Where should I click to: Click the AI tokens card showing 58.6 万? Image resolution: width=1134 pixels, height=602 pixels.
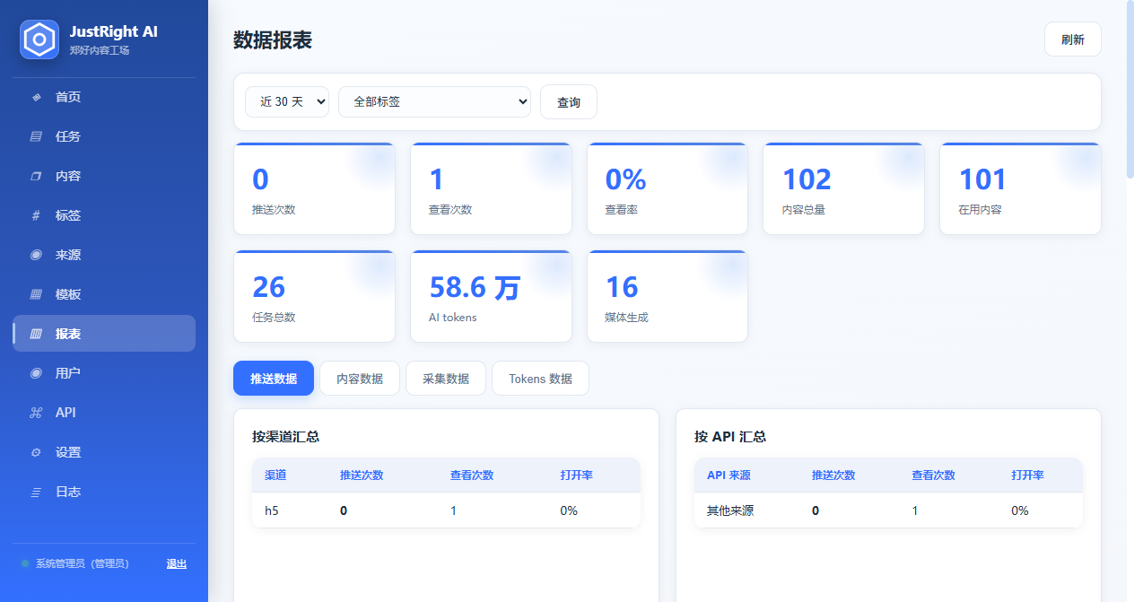pyautogui.click(x=491, y=296)
